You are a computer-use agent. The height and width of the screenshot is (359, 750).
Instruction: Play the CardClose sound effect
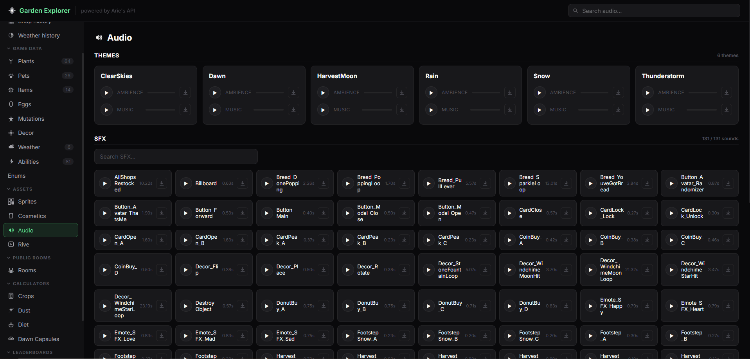pos(510,213)
